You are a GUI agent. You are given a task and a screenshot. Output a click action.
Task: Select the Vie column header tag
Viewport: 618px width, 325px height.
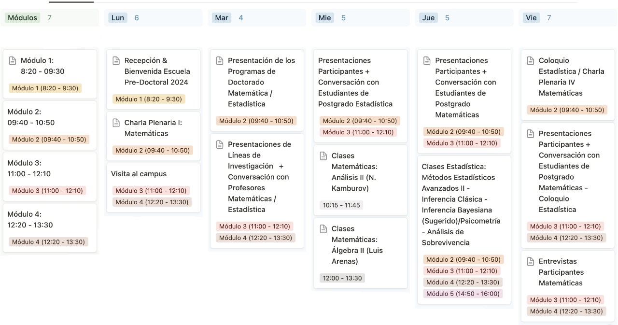tap(531, 18)
